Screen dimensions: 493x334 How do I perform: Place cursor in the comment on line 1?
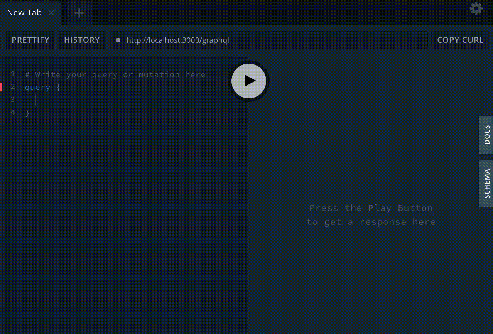tap(116, 74)
